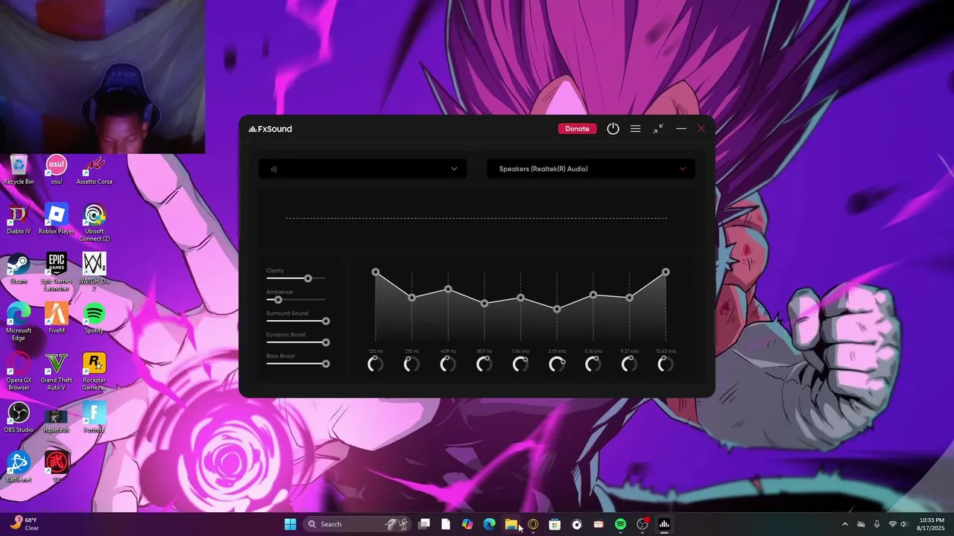Select the FiveM desktop shortcut
This screenshot has width=954, height=536.
(57, 319)
